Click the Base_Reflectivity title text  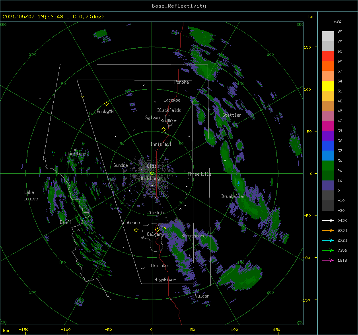pyautogui.click(x=179, y=6)
